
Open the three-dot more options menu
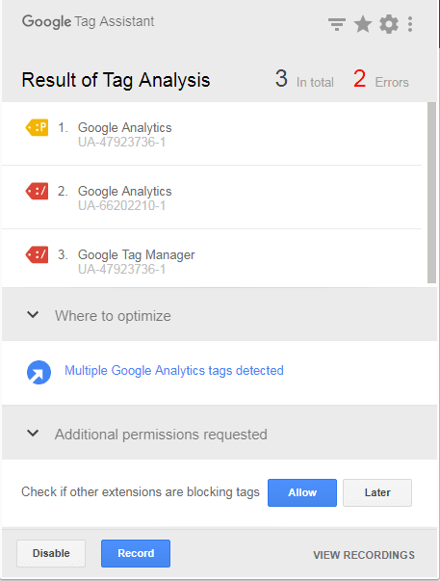[410, 24]
